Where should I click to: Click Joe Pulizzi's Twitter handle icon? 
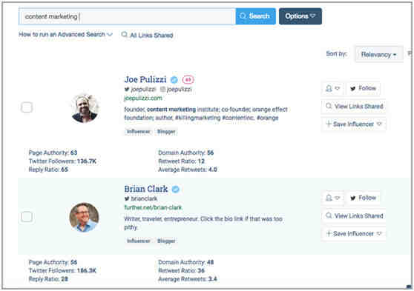click(127, 90)
